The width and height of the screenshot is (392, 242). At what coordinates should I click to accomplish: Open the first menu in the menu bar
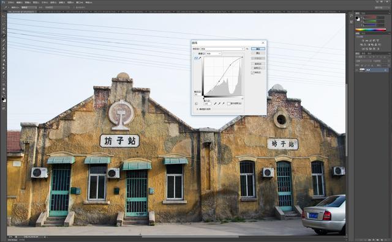click(11, 2)
